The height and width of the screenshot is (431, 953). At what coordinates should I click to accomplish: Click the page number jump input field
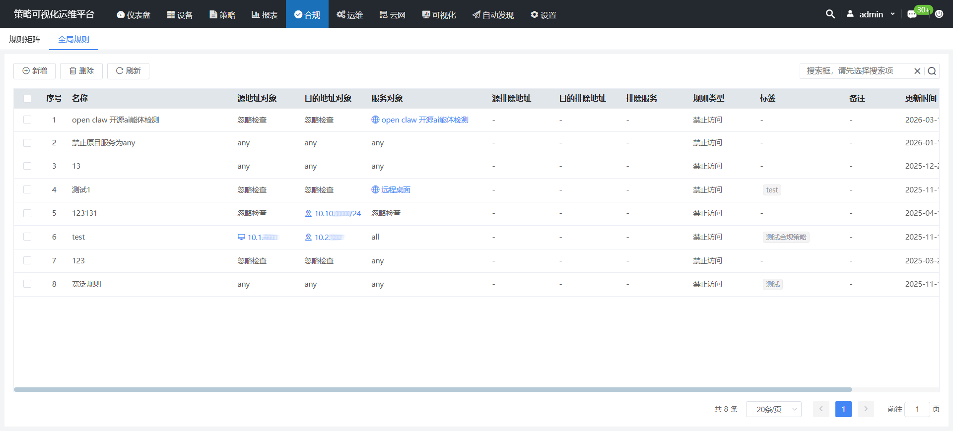pos(917,409)
